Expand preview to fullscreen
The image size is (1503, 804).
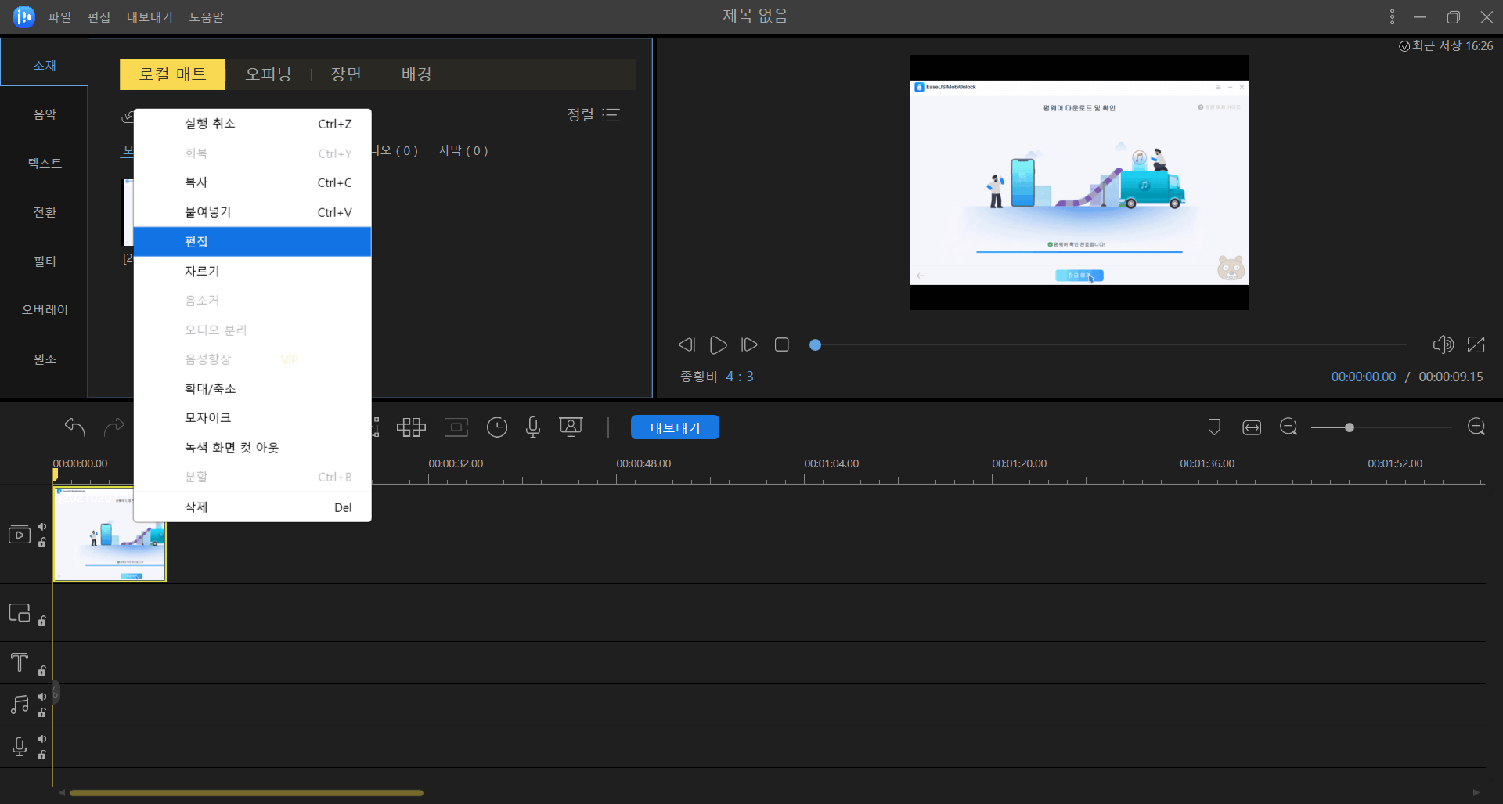1476,344
